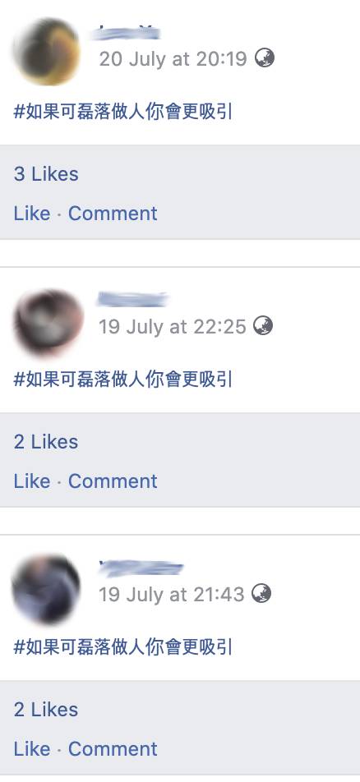This screenshot has height=782, width=360.
Task: Click the globe privacy icon on 20 July post
Action: point(265,58)
